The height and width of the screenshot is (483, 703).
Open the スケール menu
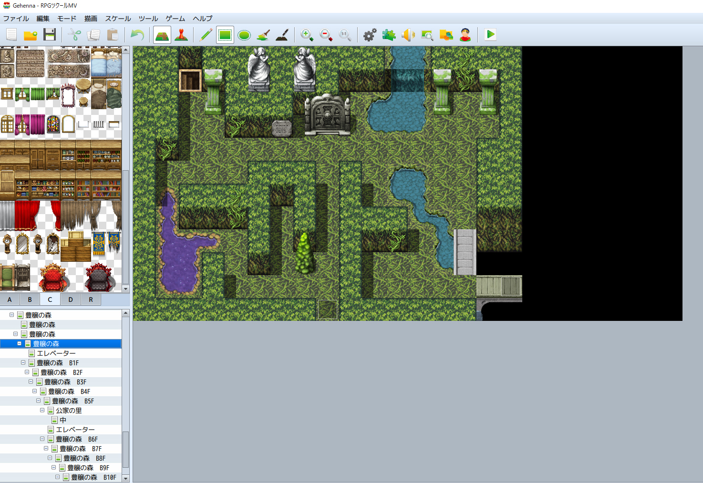[x=118, y=19]
